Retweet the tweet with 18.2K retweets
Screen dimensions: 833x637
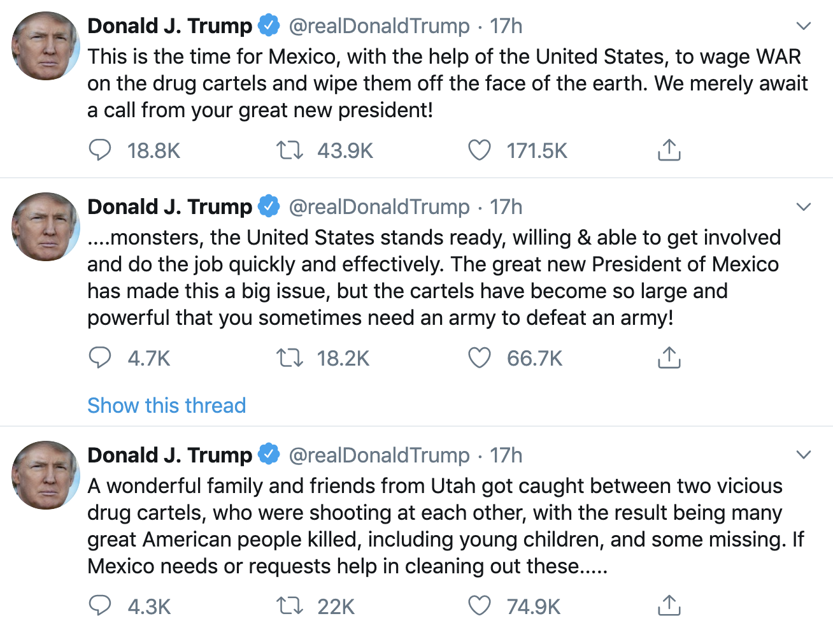coord(289,358)
